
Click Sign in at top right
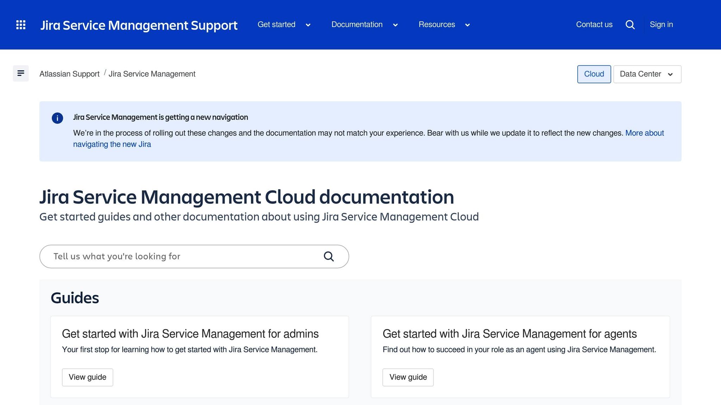pos(661,25)
